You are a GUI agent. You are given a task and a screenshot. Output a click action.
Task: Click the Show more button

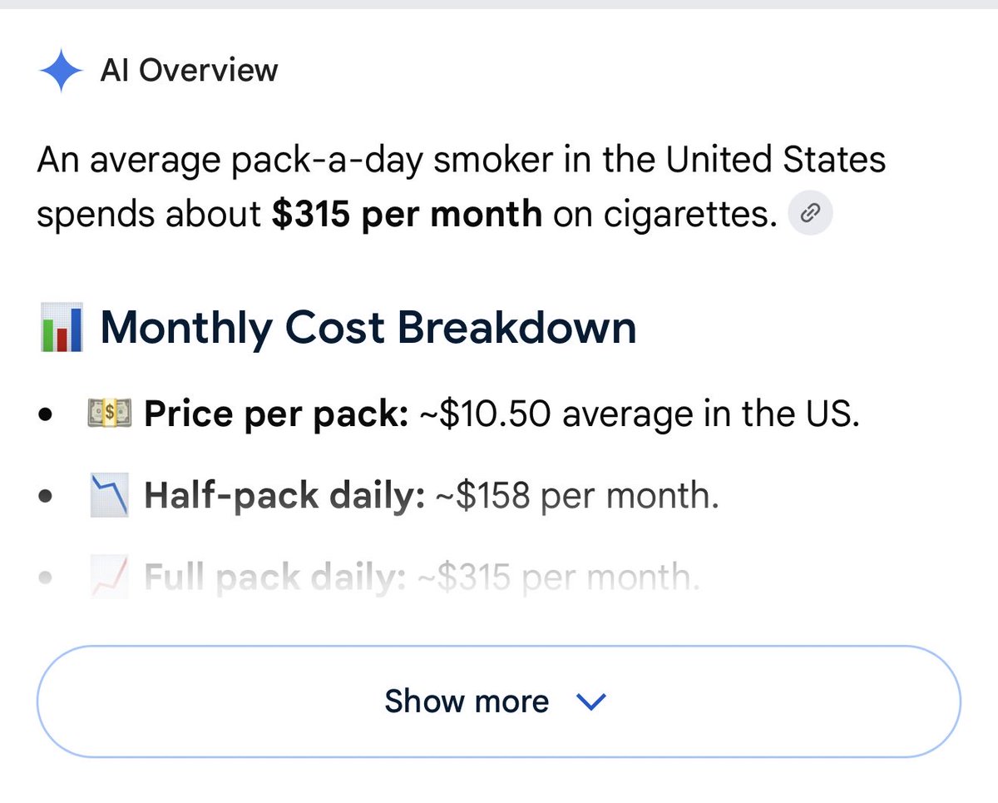499,701
